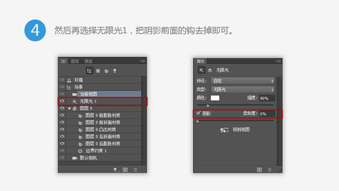This screenshot has width=339, height=191.
Task: Click the 移到视图 button
Action: (235, 130)
